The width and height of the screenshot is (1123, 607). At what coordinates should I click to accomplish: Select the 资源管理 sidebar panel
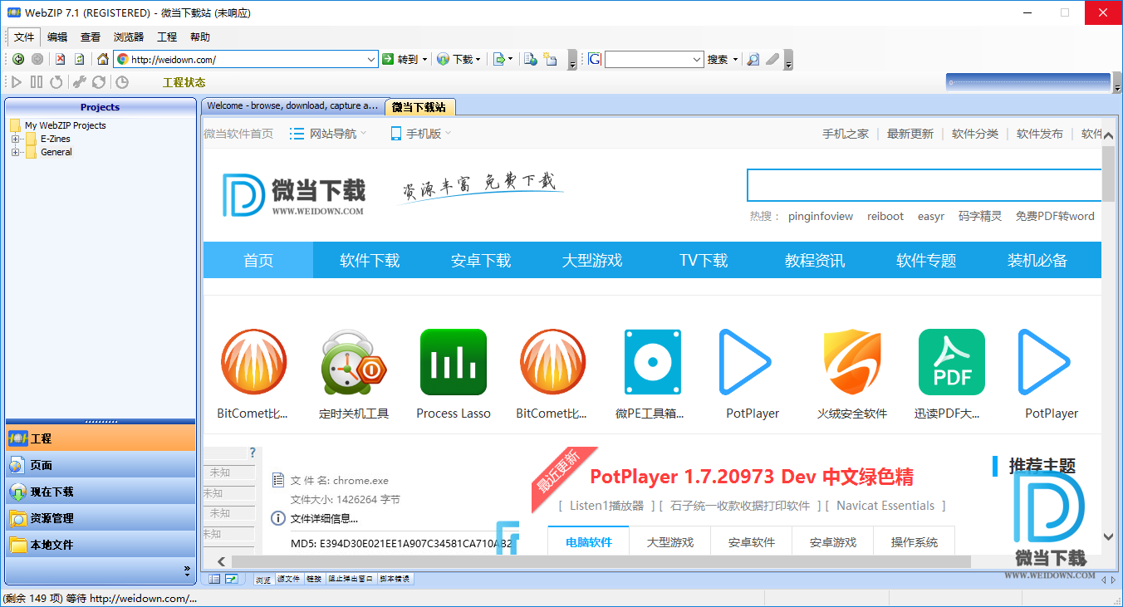(101, 518)
